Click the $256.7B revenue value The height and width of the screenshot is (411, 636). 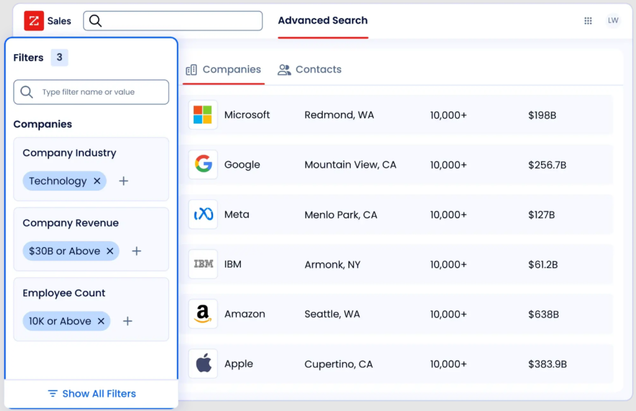coord(547,165)
